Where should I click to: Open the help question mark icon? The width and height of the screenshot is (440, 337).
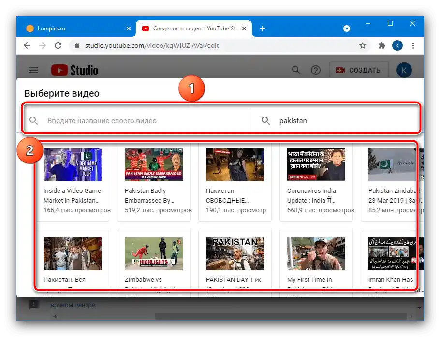tap(316, 70)
